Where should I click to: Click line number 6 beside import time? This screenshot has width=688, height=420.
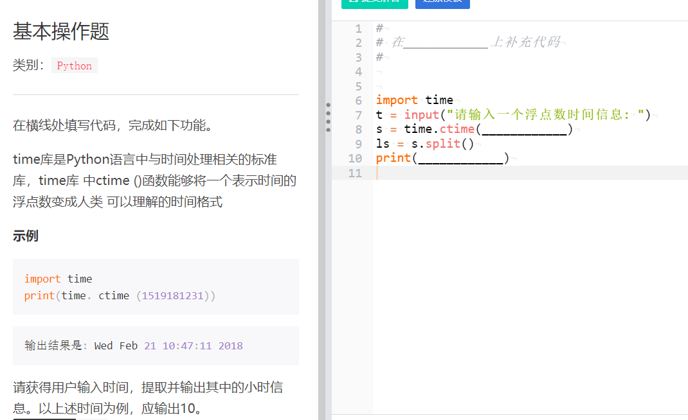(x=358, y=100)
